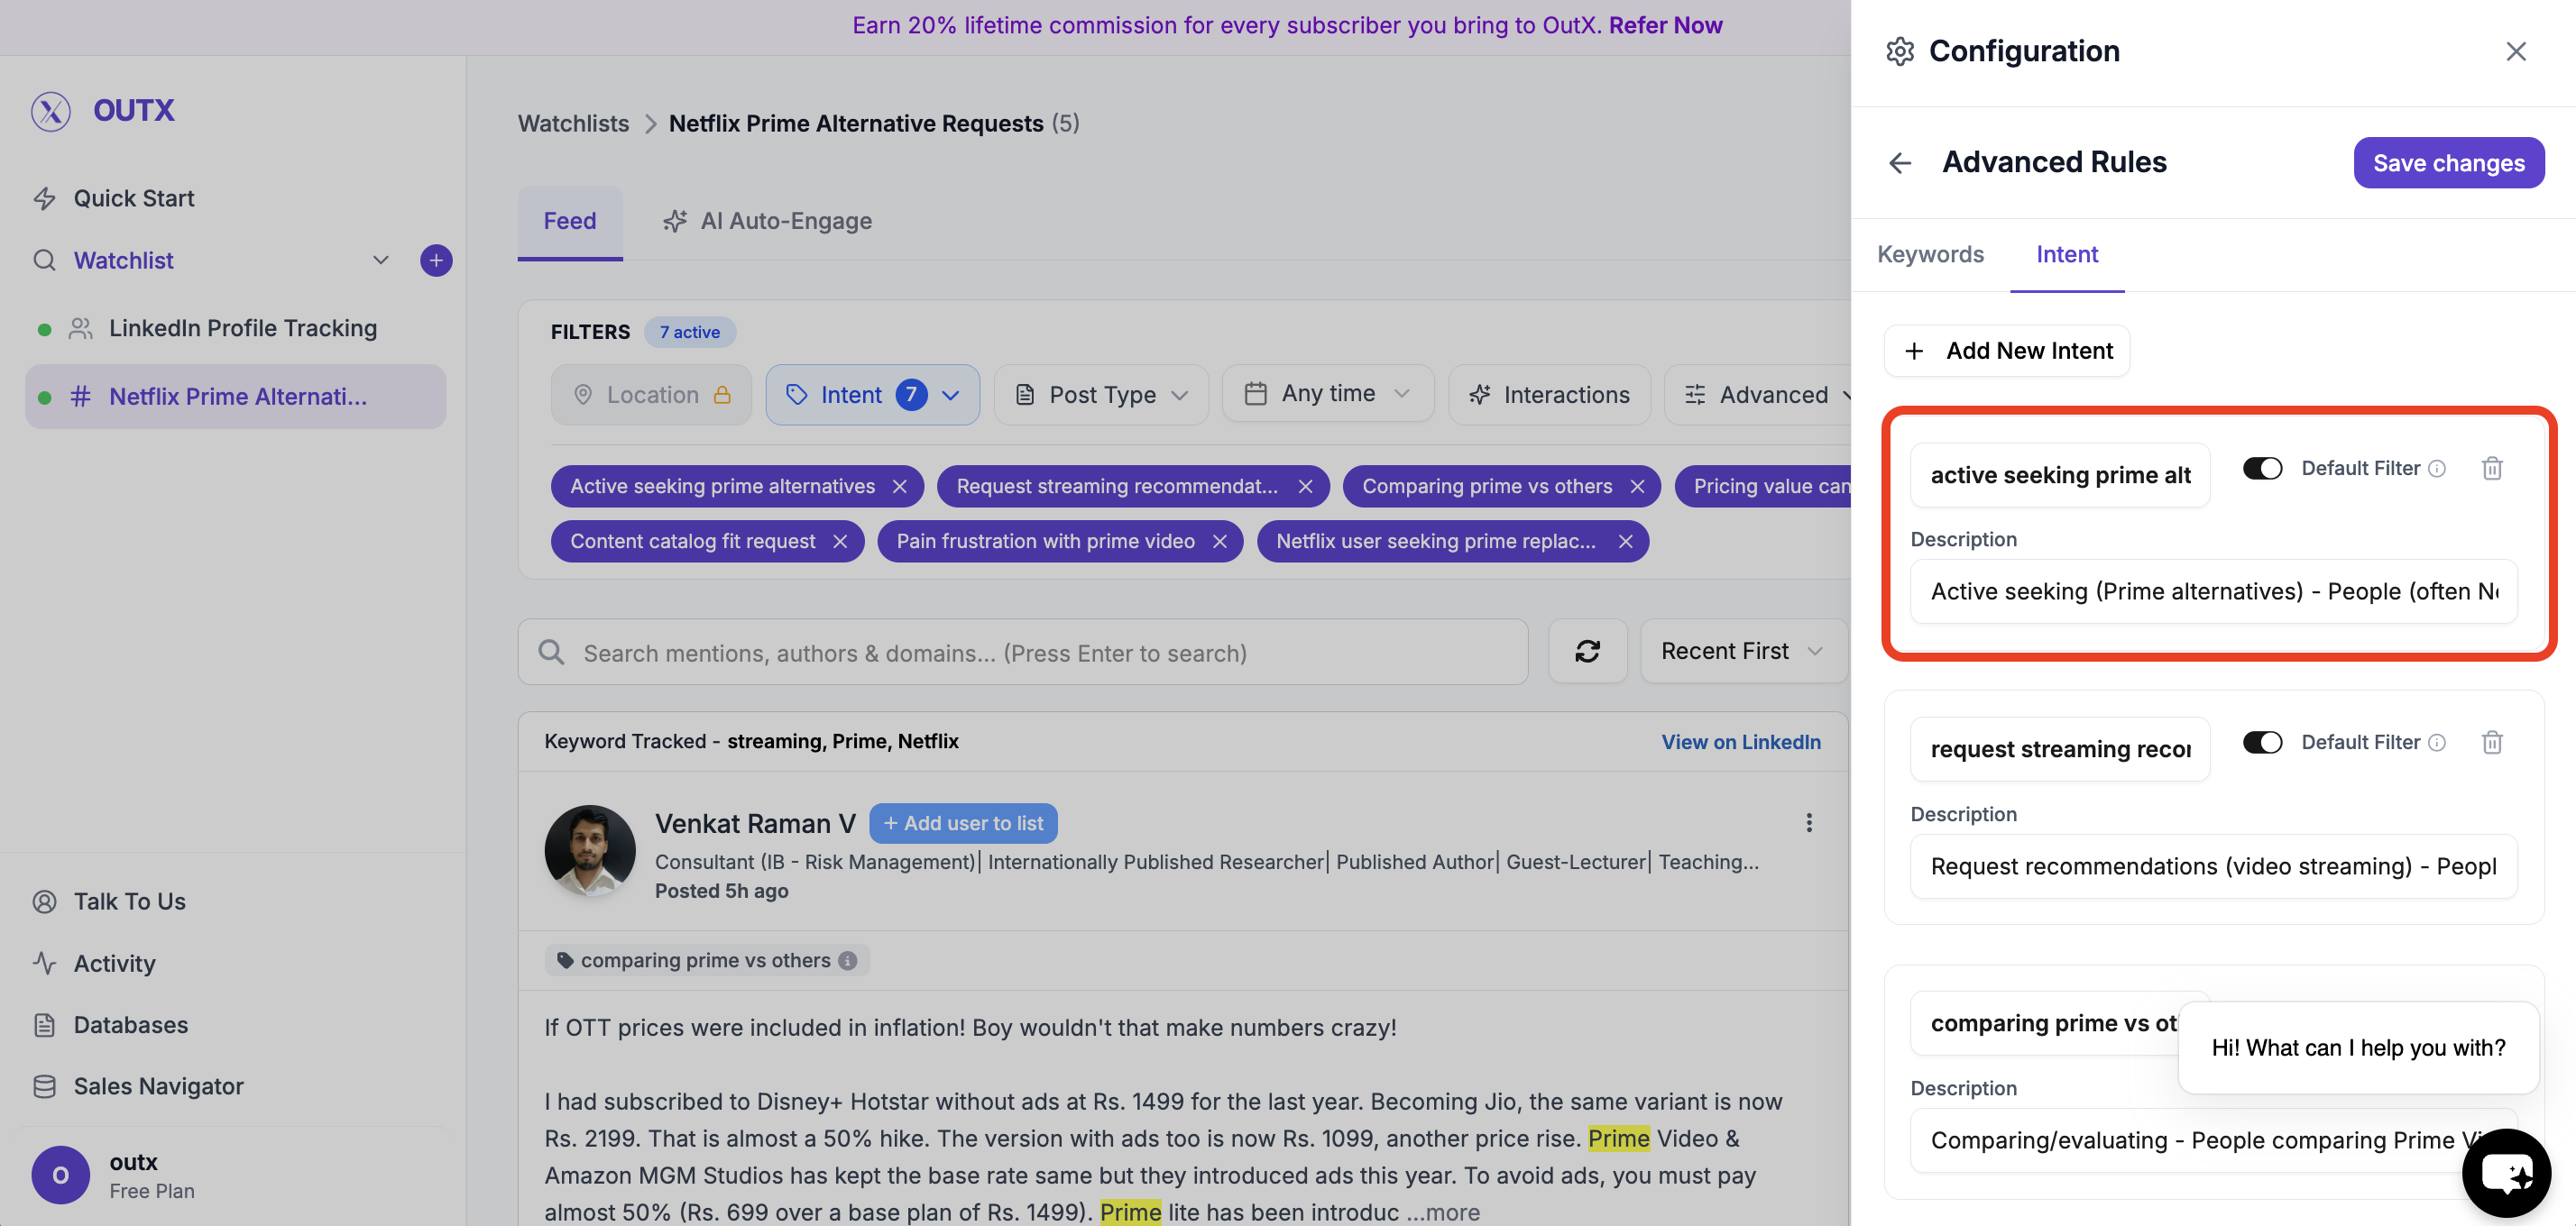
Task: Click the Save changes button
Action: (x=2447, y=163)
